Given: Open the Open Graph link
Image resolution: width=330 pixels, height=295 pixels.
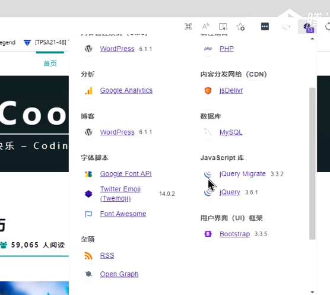Looking at the screenshot, I should (x=119, y=274).
